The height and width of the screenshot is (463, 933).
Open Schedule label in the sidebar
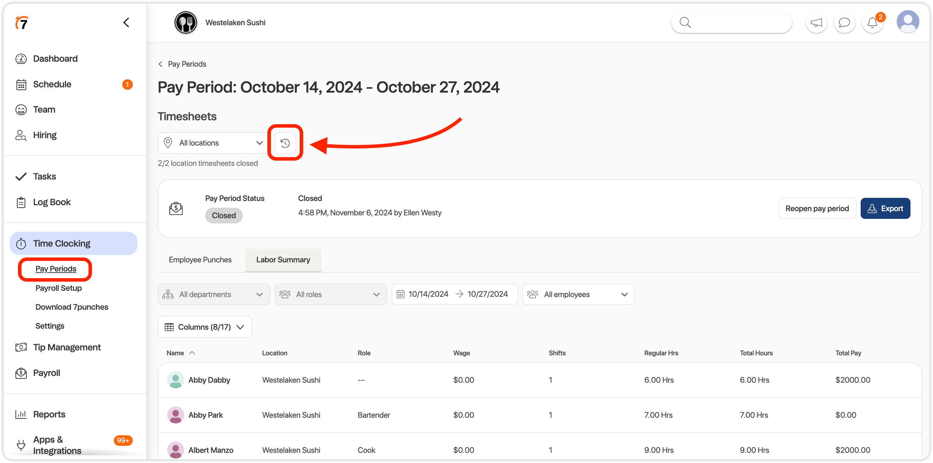coord(52,84)
